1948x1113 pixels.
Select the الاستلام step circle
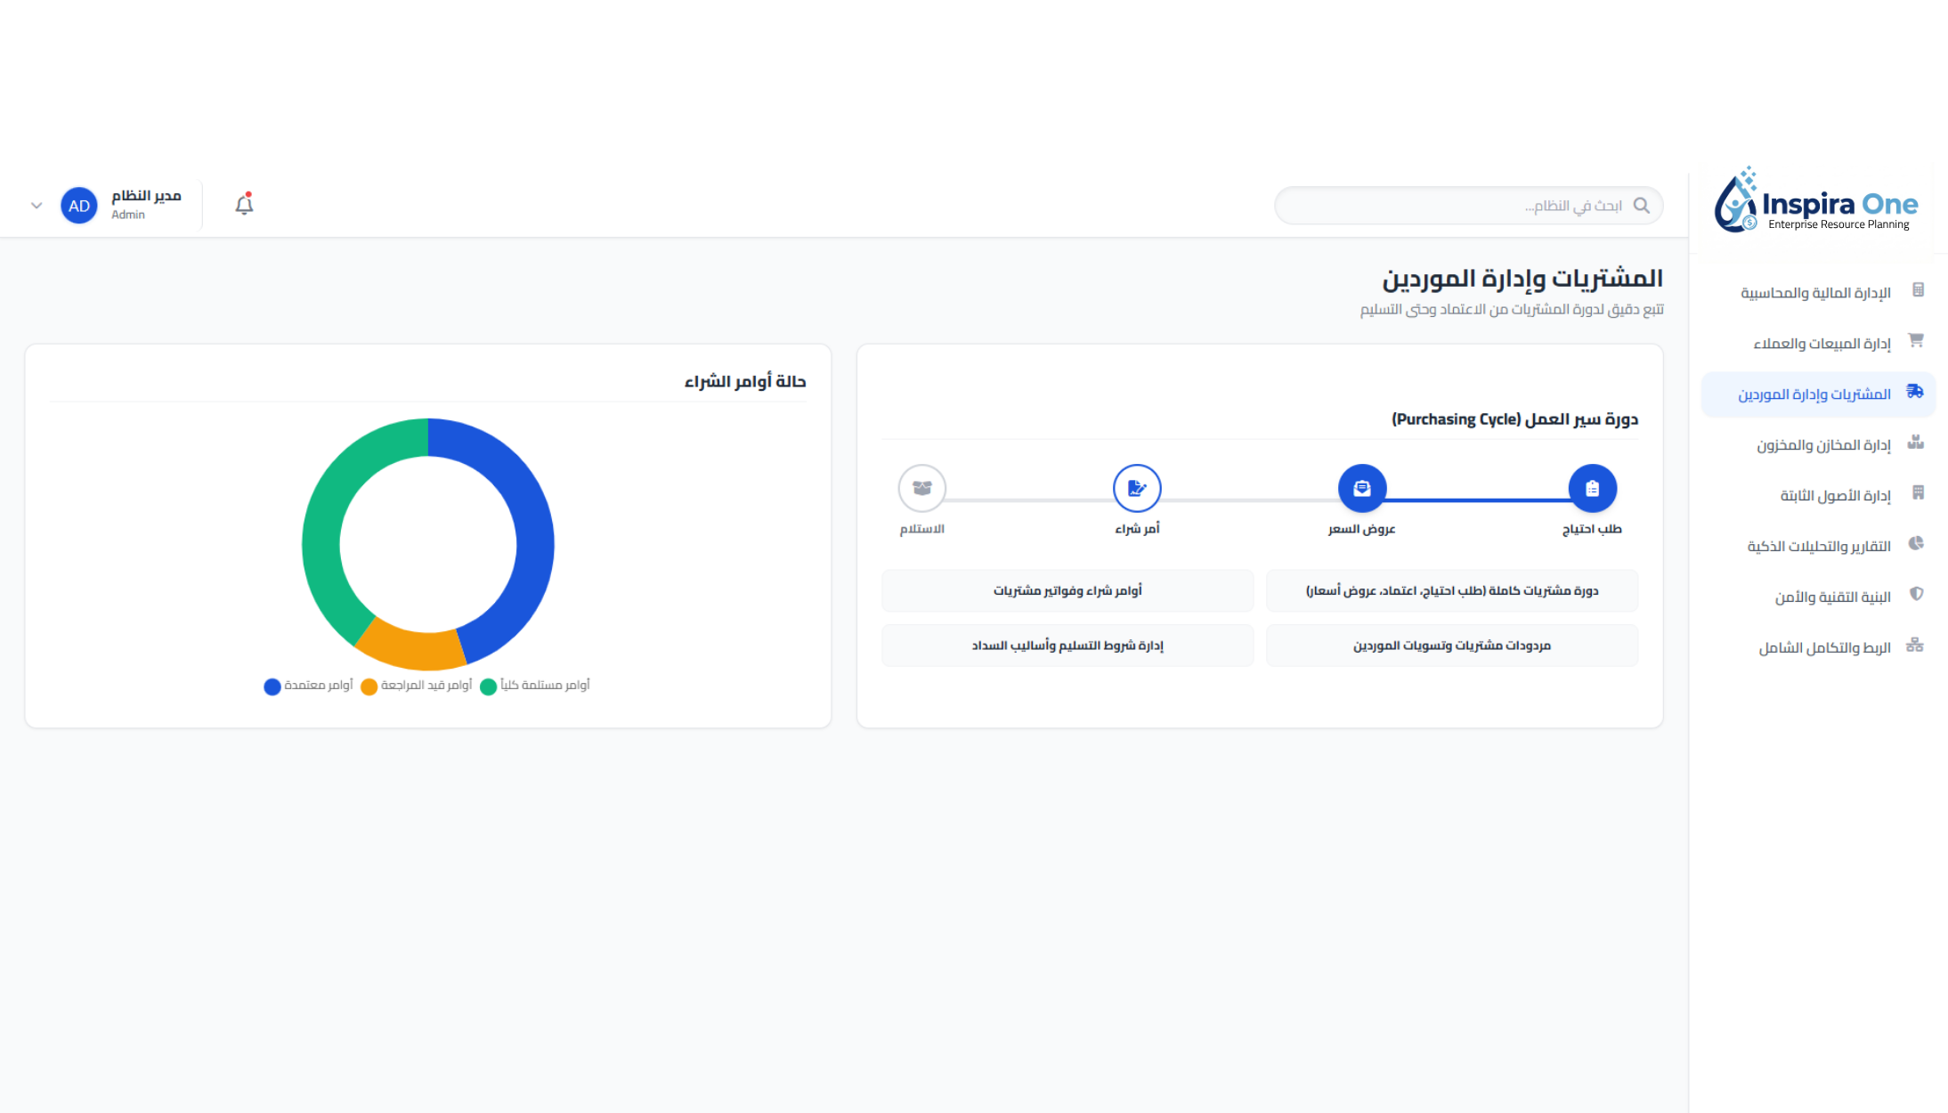pos(921,488)
